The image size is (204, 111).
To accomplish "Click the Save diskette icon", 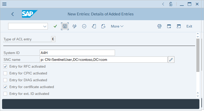I will point(65,26).
